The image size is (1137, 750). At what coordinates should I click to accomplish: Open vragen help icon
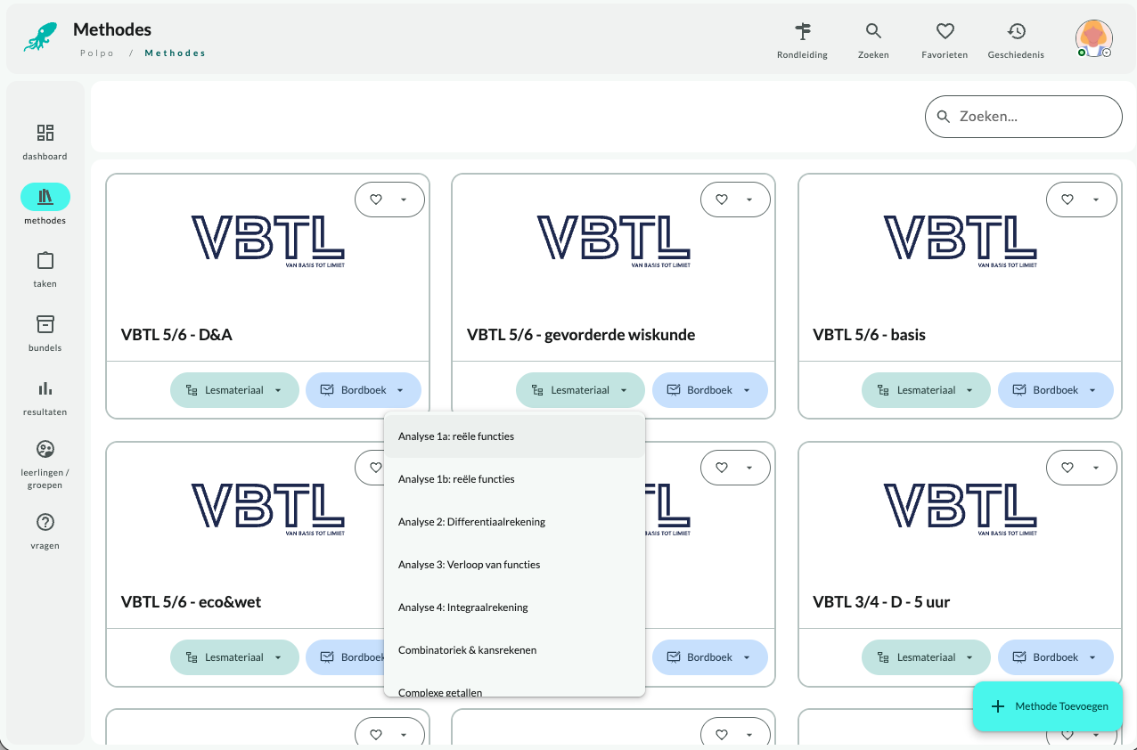[x=45, y=522]
